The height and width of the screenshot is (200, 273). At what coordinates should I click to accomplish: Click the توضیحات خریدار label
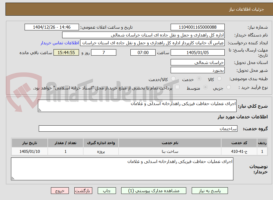coord(259,169)
